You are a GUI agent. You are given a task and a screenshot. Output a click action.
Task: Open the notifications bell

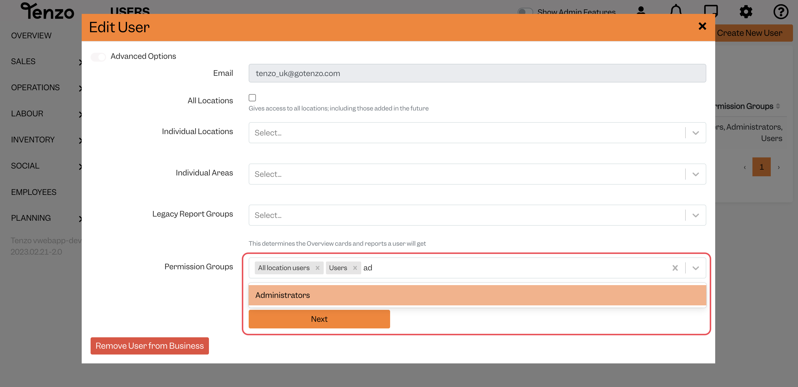676,11
